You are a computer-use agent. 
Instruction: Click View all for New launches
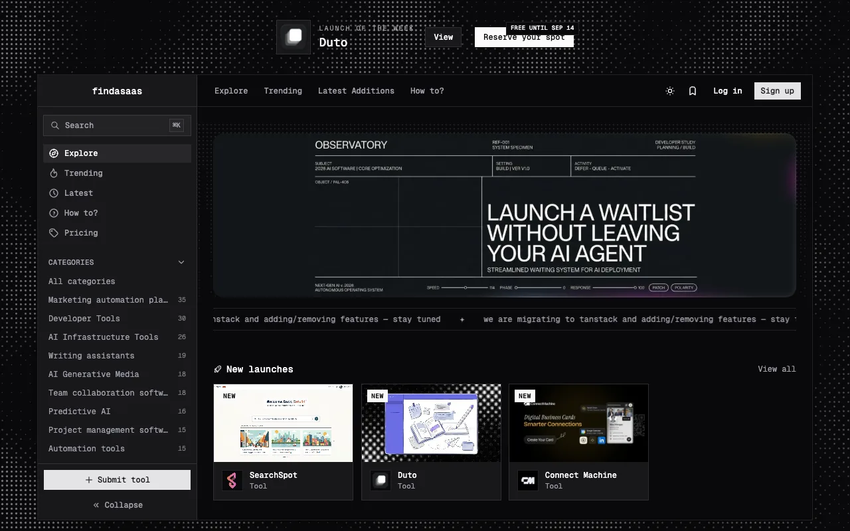[777, 369]
